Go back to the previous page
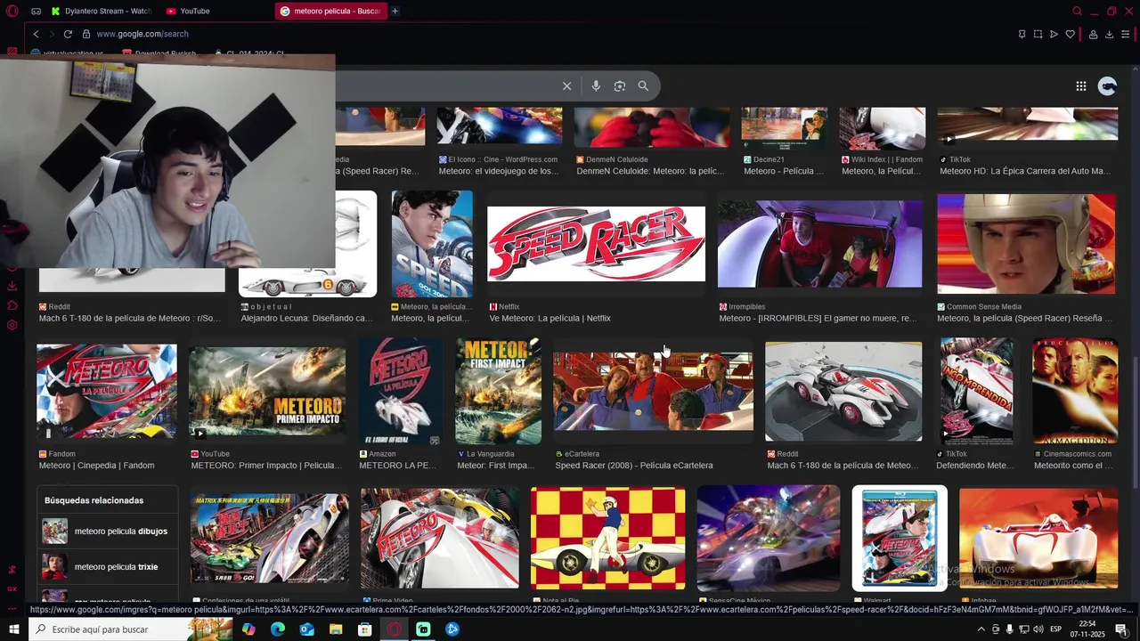This screenshot has height=641, width=1140. coord(36,34)
